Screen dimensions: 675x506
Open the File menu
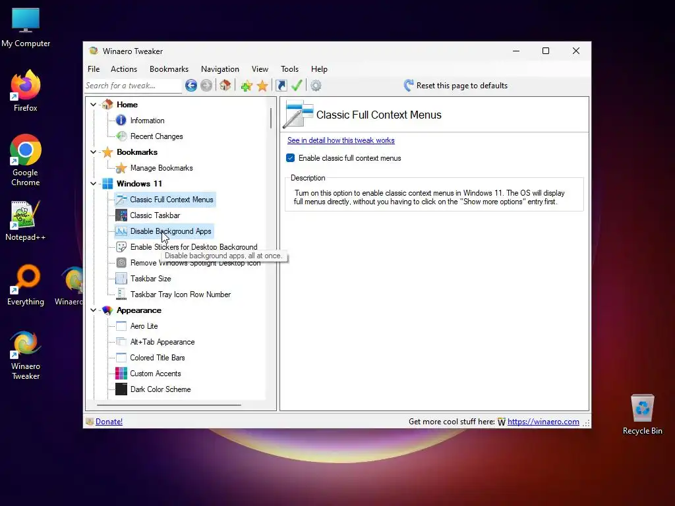pyautogui.click(x=94, y=69)
